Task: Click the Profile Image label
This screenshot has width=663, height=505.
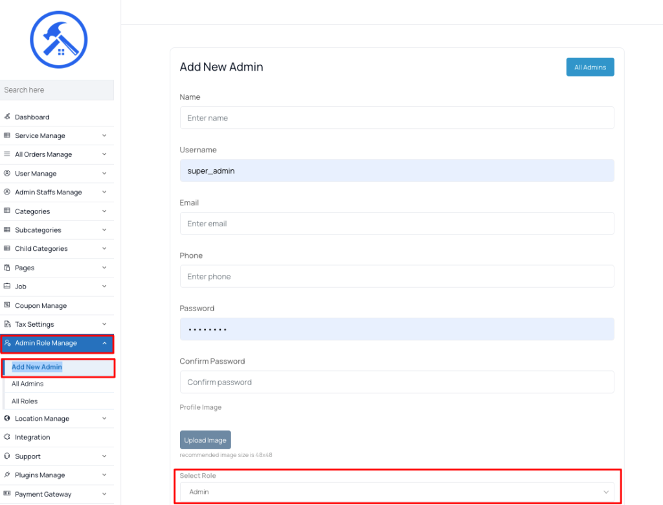Action: (201, 407)
